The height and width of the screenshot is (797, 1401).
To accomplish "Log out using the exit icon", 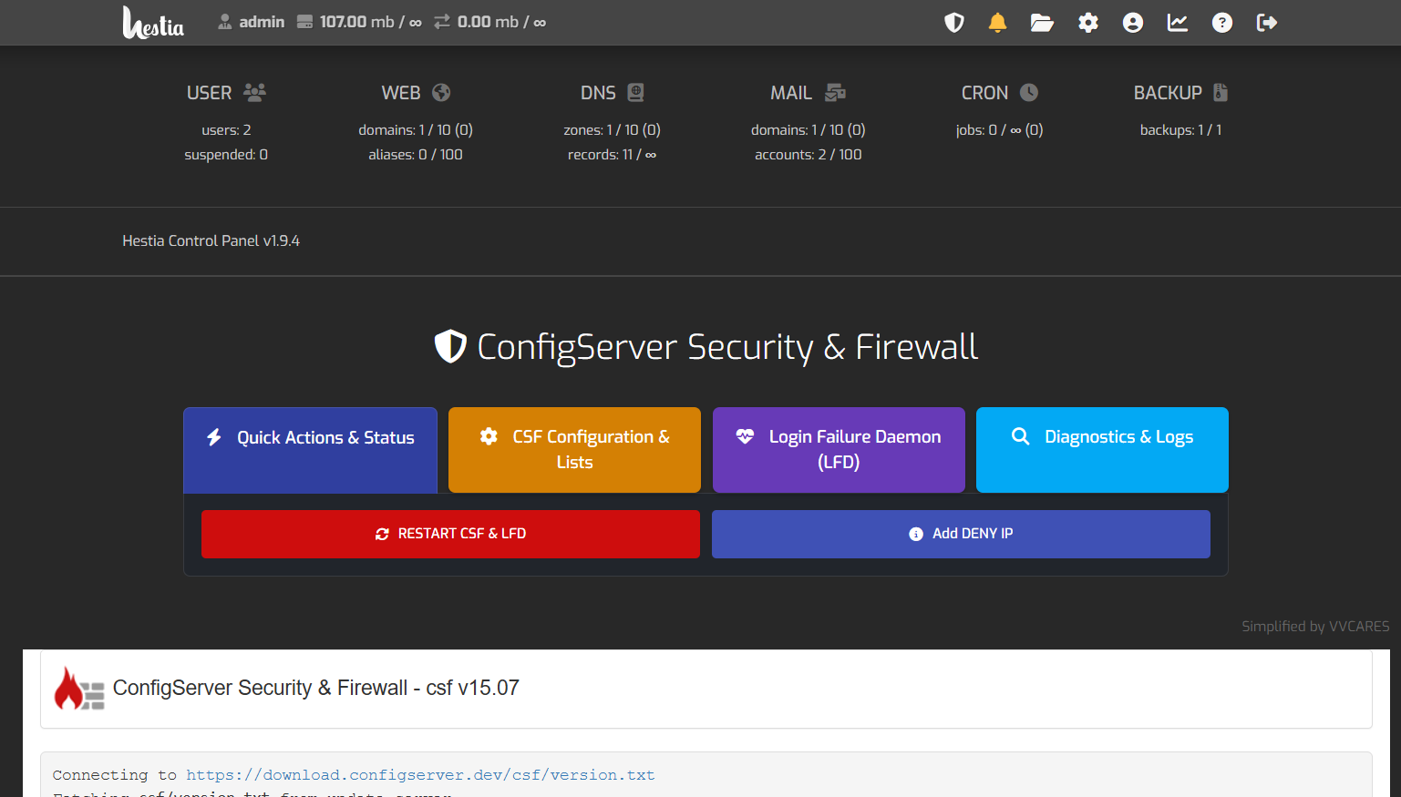I will [1266, 23].
